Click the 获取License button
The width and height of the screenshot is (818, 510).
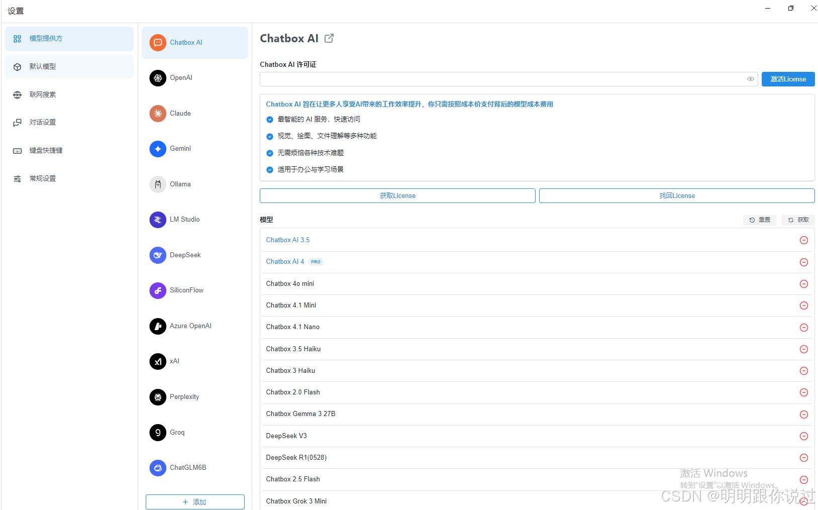coord(397,196)
